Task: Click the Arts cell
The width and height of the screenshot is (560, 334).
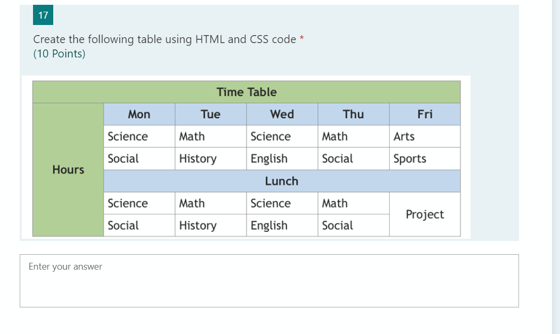Action: pos(404,137)
